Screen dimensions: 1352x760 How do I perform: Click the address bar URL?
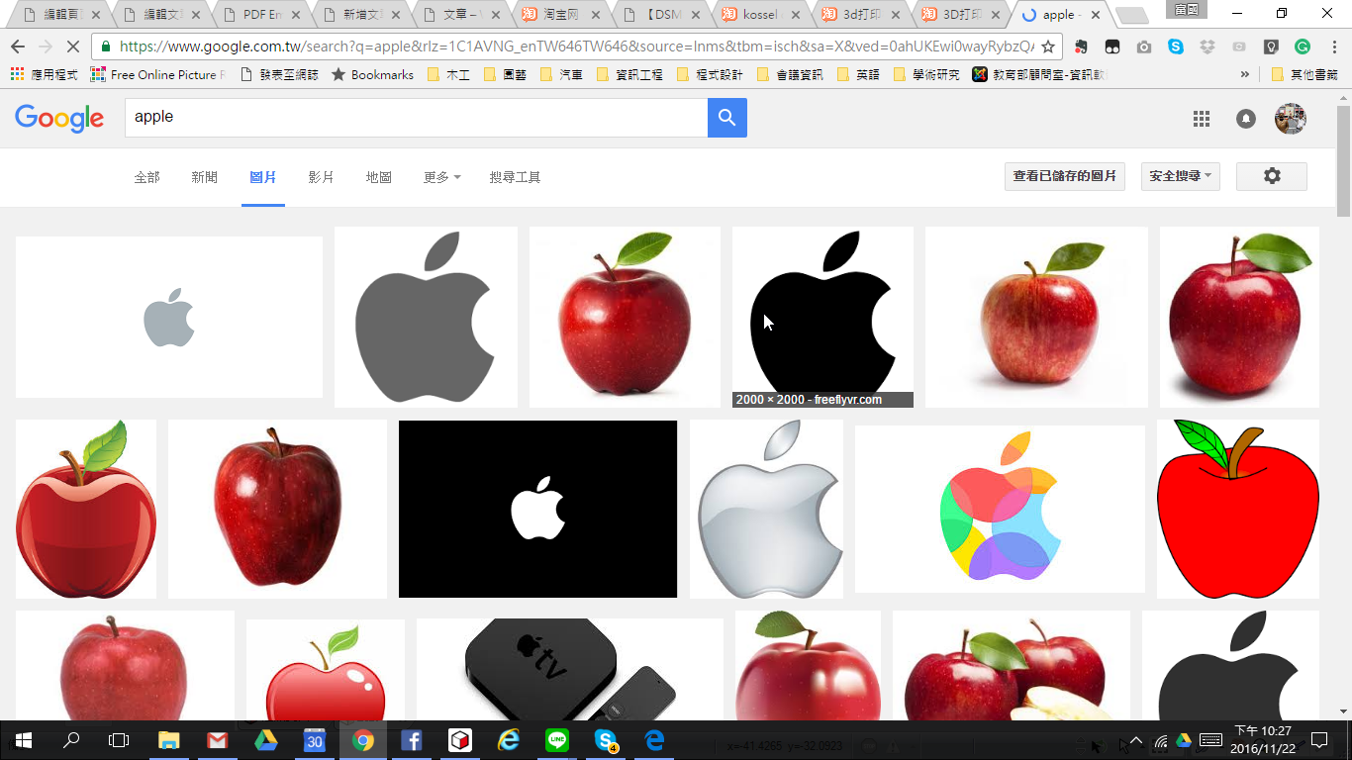(576, 47)
